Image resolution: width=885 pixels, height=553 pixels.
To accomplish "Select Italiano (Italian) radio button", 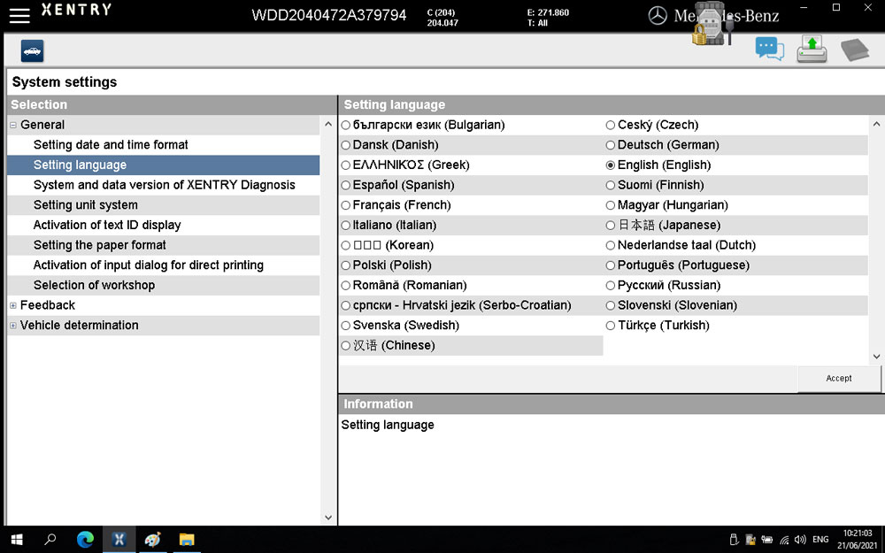I will pos(346,225).
